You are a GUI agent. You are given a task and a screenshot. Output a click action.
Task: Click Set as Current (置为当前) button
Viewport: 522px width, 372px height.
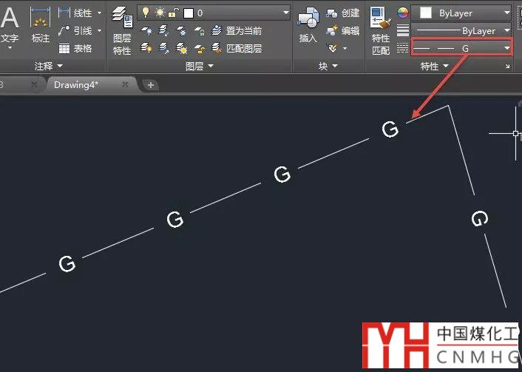237,31
